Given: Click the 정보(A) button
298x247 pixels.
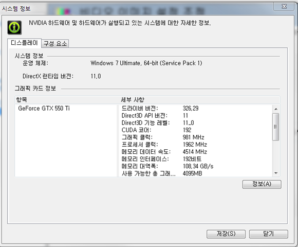Looking at the screenshot, I should tap(262, 184).
